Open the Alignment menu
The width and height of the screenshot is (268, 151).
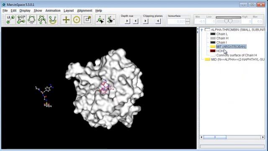(x=85, y=10)
